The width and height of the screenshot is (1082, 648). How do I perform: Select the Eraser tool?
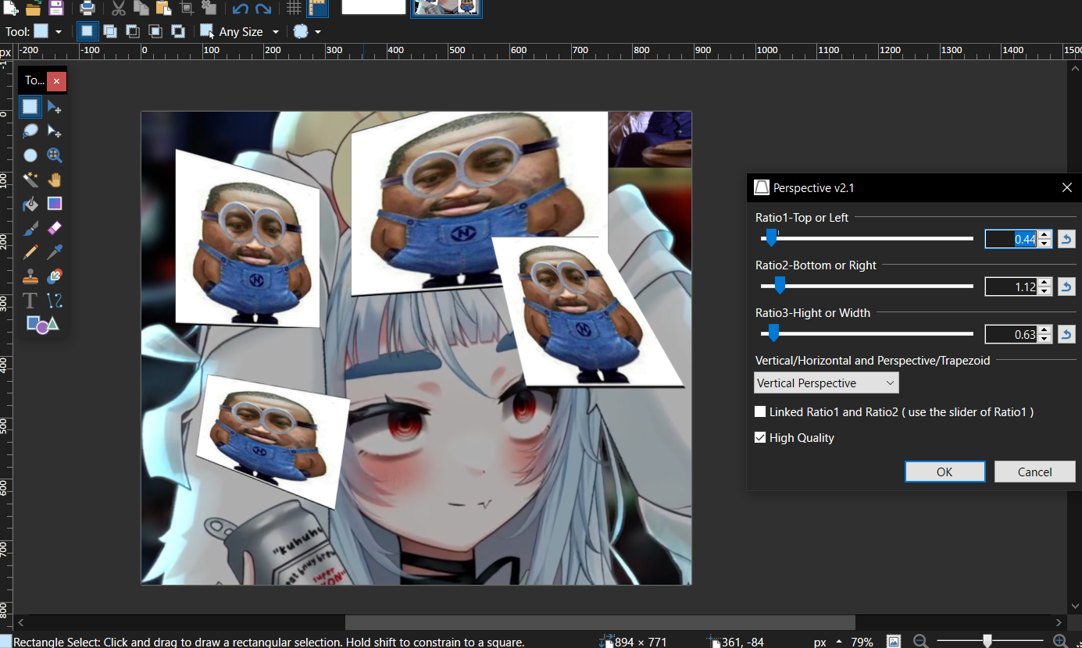(x=54, y=228)
